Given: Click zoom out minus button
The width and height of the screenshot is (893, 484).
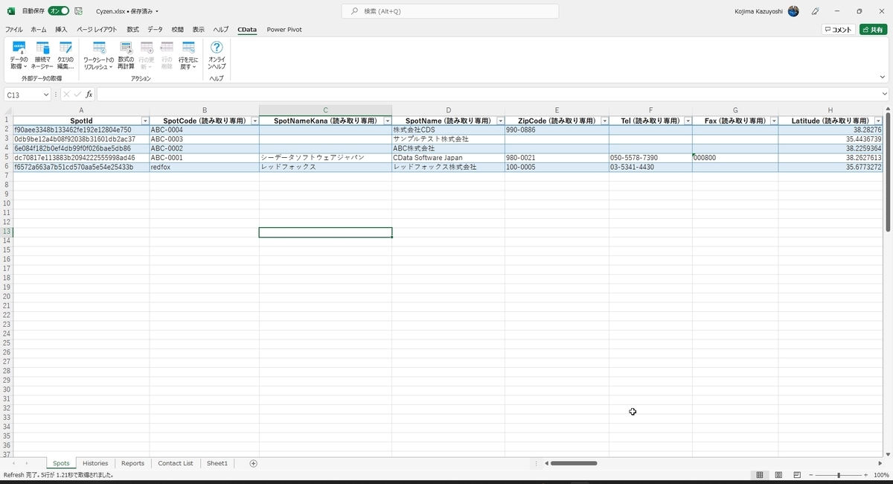Looking at the screenshot, I should click(x=810, y=475).
